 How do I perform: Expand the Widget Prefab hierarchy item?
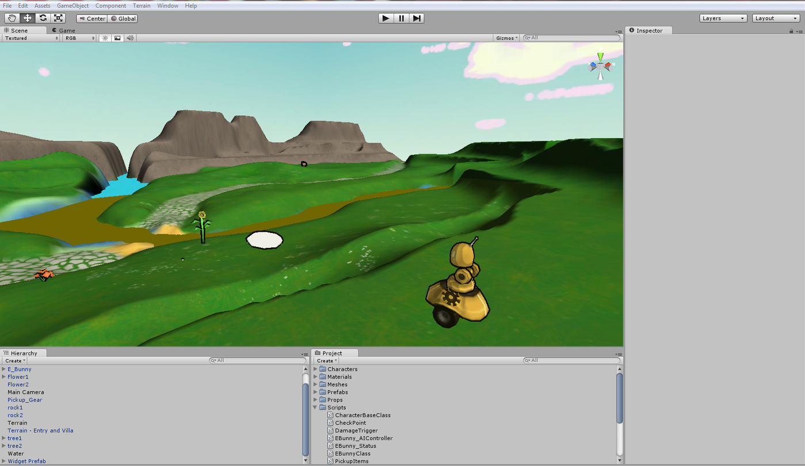3,461
